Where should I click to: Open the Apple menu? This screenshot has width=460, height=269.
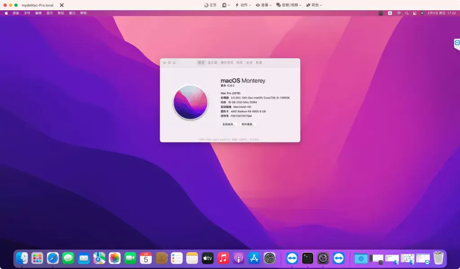(x=6, y=13)
